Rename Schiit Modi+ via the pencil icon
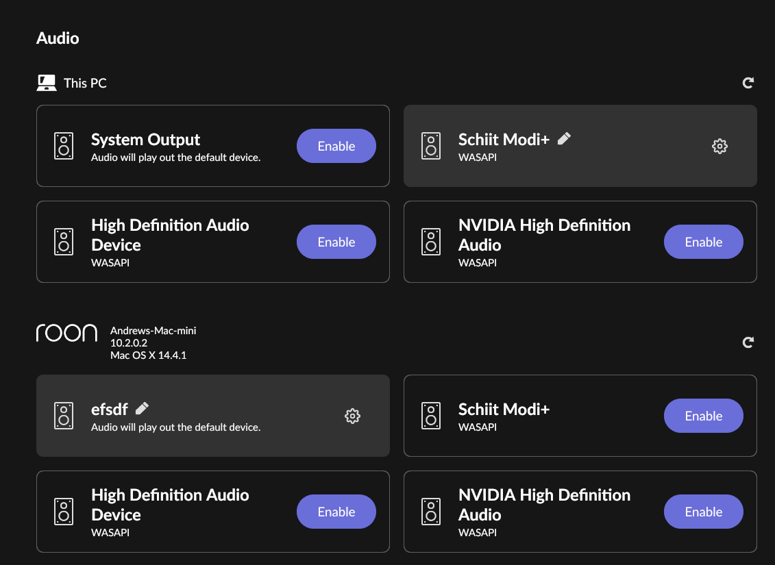The width and height of the screenshot is (775, 565). 564,139
